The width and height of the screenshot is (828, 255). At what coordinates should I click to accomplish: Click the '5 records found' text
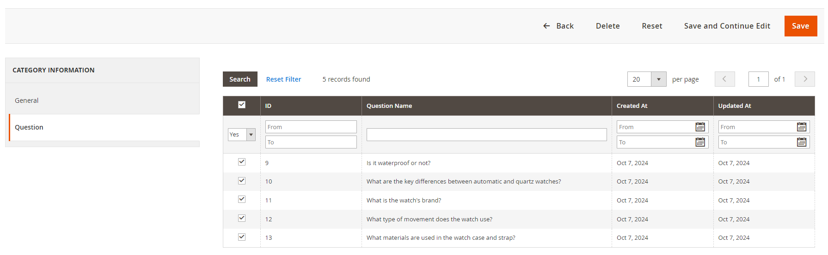346,79
